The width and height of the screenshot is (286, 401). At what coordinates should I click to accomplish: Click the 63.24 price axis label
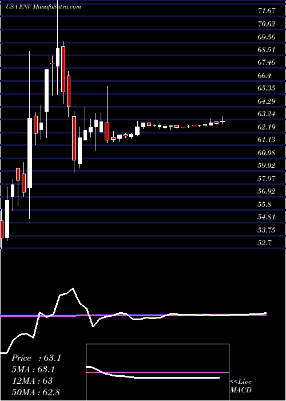(267, 114)
